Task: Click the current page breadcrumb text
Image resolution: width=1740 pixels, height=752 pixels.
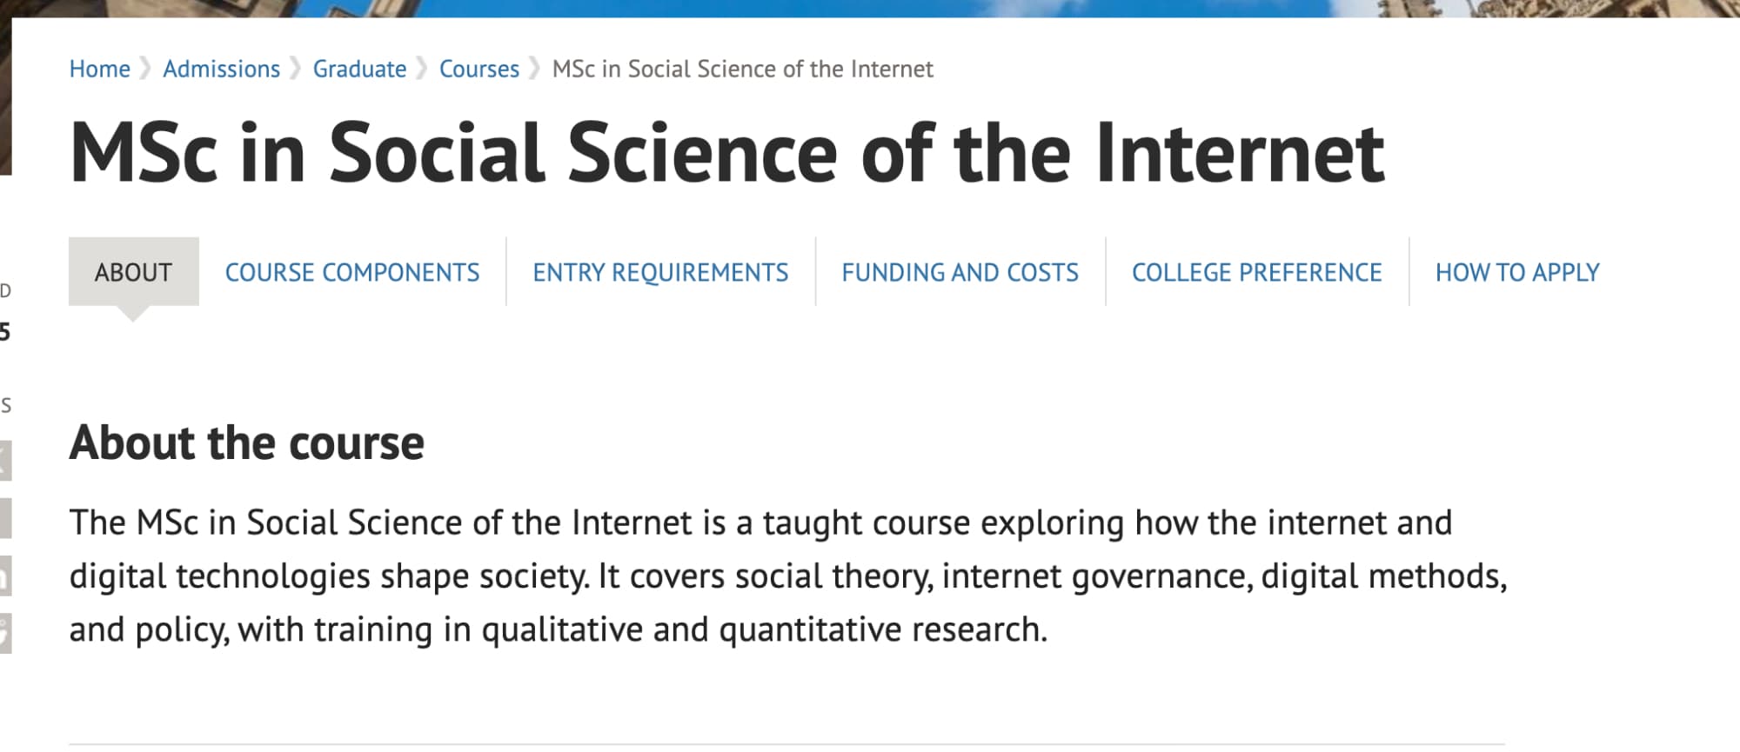Action: tap(742, 69)
